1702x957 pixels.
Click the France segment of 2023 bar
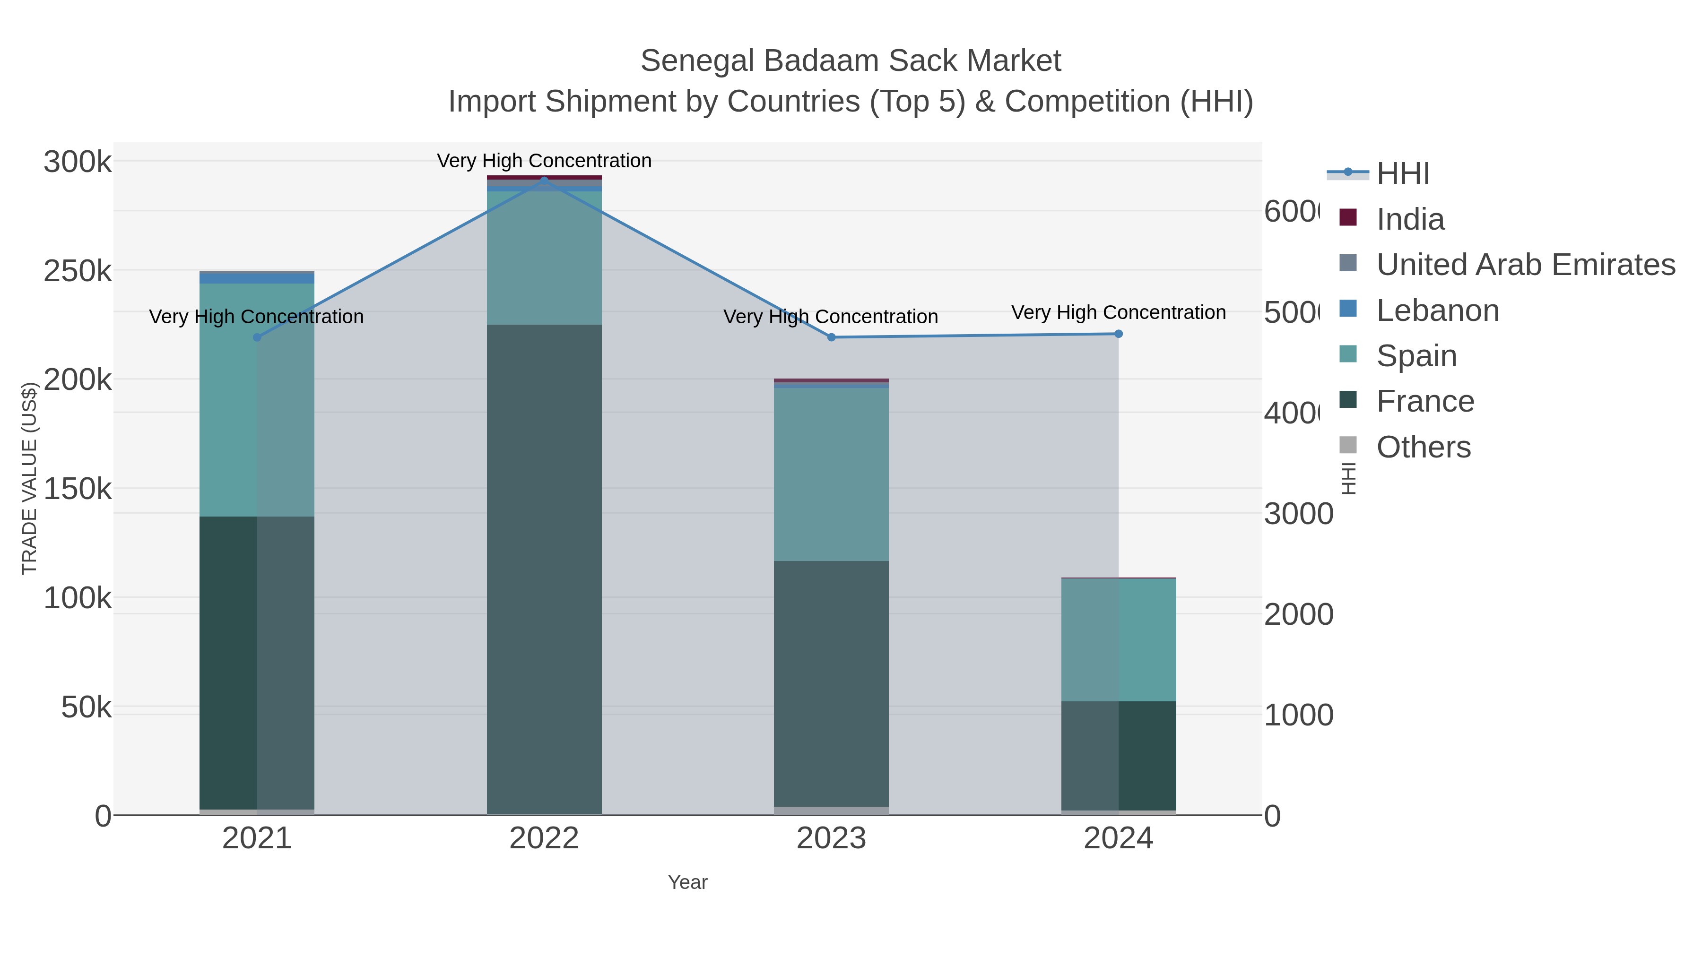point(831,683)
